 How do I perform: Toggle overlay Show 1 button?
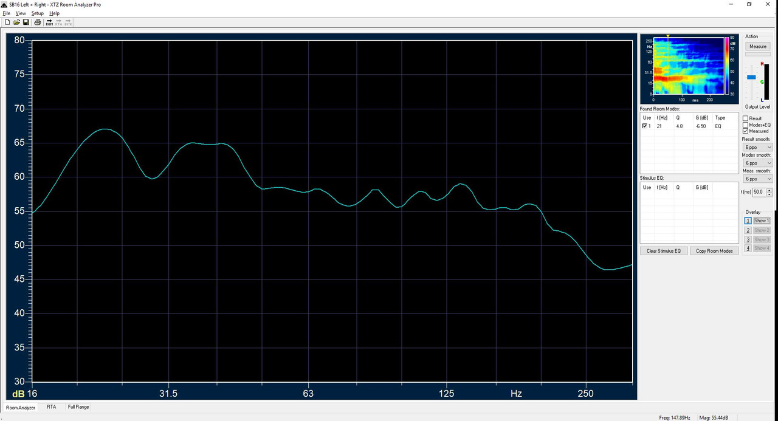pos(762,221)
